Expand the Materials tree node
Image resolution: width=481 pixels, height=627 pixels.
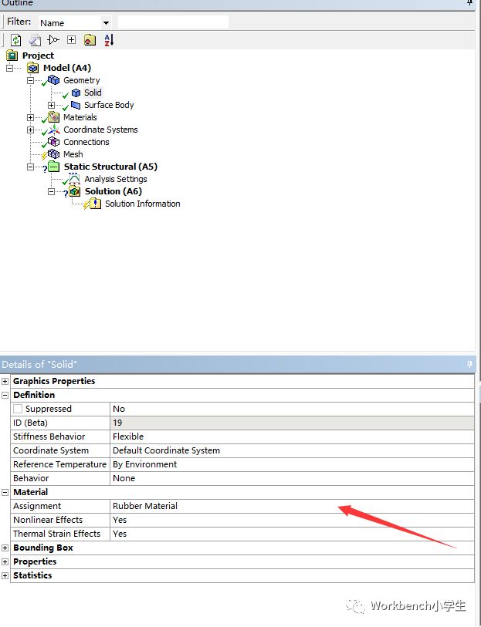[x=31, y=117]
